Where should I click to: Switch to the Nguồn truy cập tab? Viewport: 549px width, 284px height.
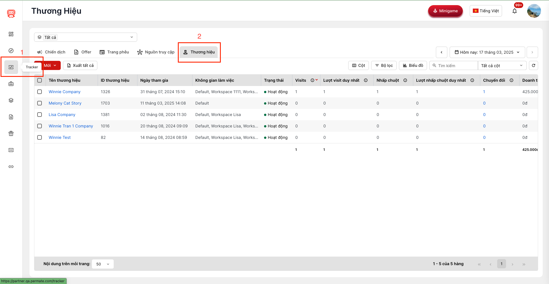(x=156, y=52)
